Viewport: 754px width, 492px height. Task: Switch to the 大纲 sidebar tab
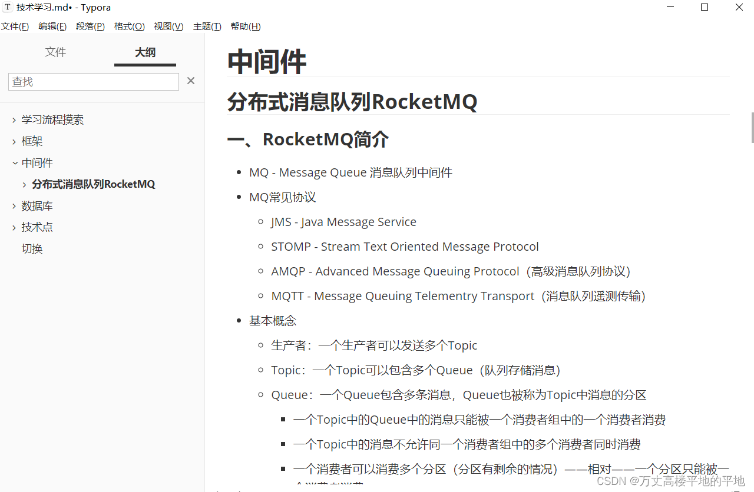[145, 52]
